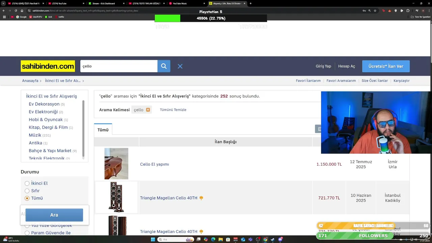Image resolution: width=432 pixels, height=243 pixels.
Task: Open the grid view toggle icon beside Tümü tab
Action: click(x=319, y=129)
